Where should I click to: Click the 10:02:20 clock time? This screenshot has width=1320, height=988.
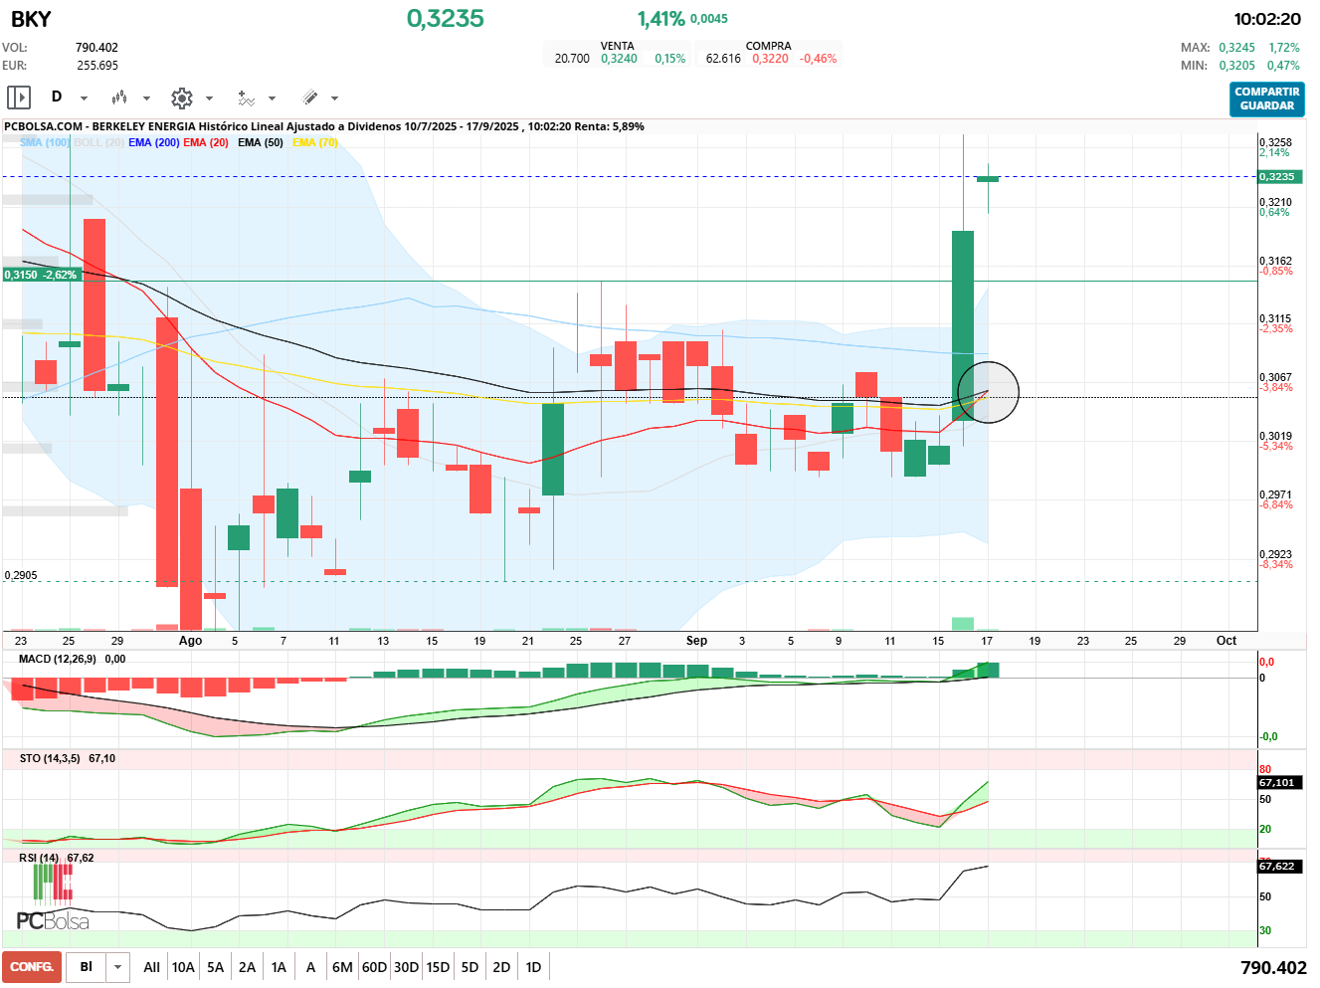(x=1267, y=19)
